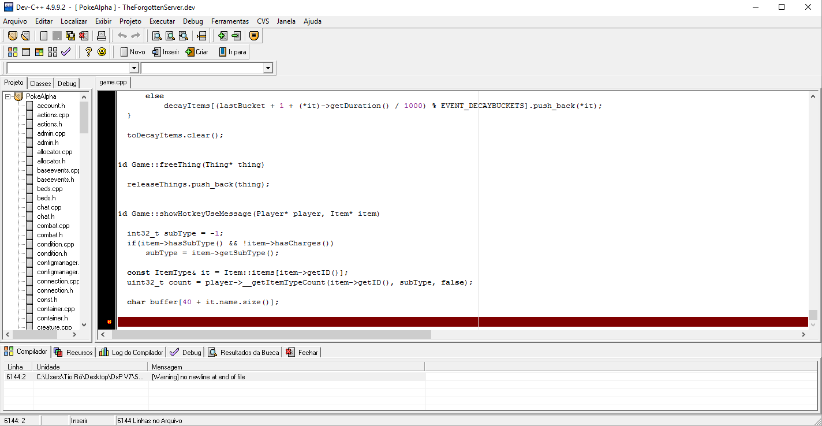Click the Open Project or File icon
This screenshot has width=822, height=426.
[x=25, y=36]
